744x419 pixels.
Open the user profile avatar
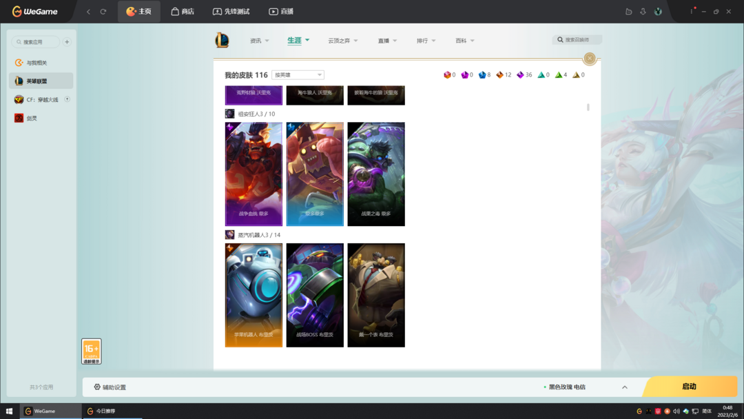tap(658, 12)
